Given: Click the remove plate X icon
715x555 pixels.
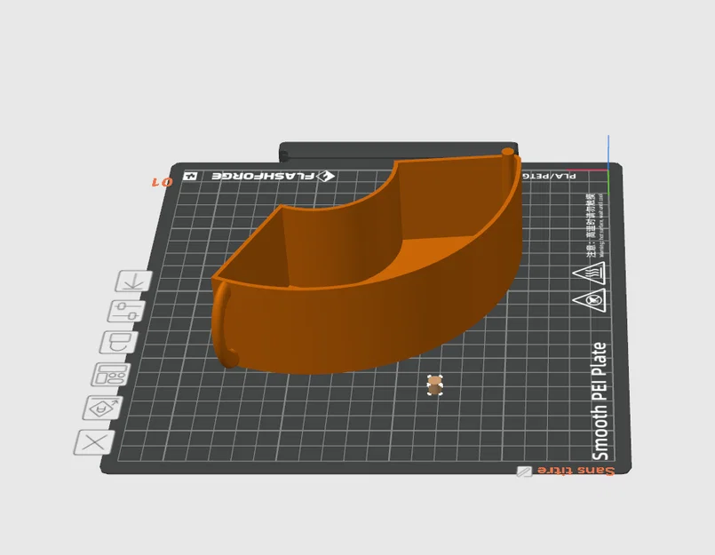Looking at the screenshot, I should click(94, 442).
